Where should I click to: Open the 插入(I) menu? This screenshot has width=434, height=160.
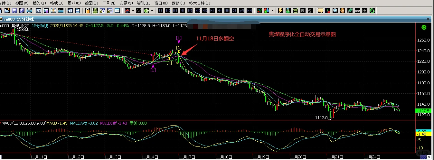(x=39, y=3)
